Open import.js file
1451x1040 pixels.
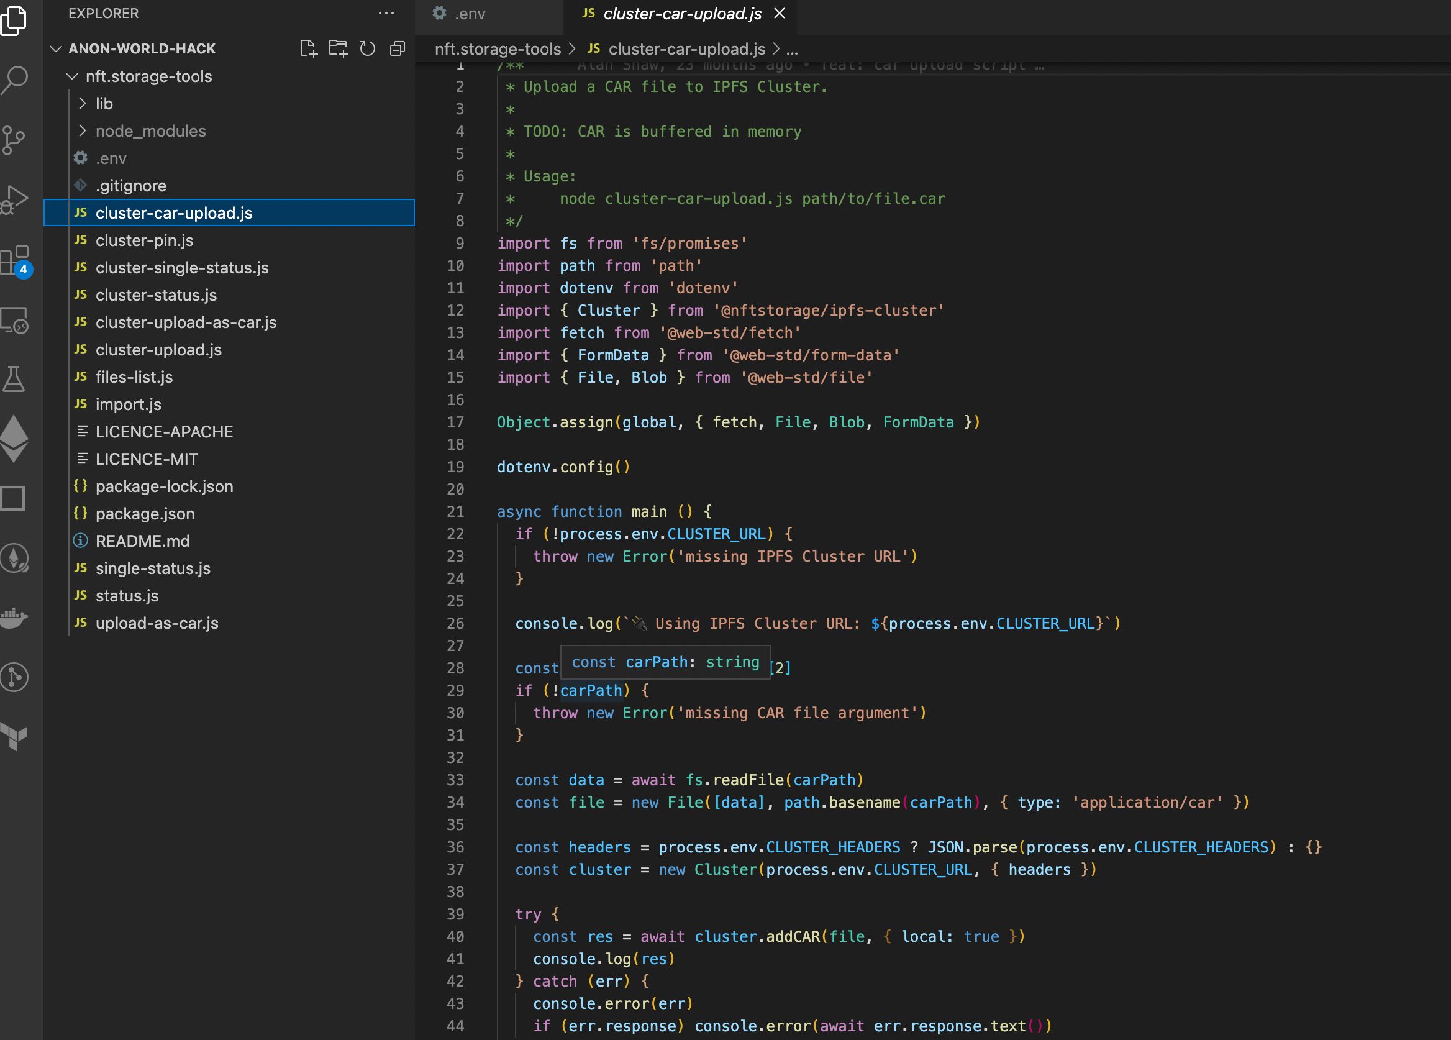pyautogui.click(x=230, y=404)
